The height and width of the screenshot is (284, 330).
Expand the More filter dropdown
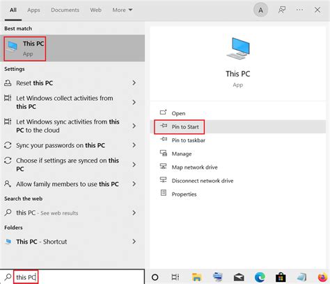pyautogui.click(x=123, y=10)
